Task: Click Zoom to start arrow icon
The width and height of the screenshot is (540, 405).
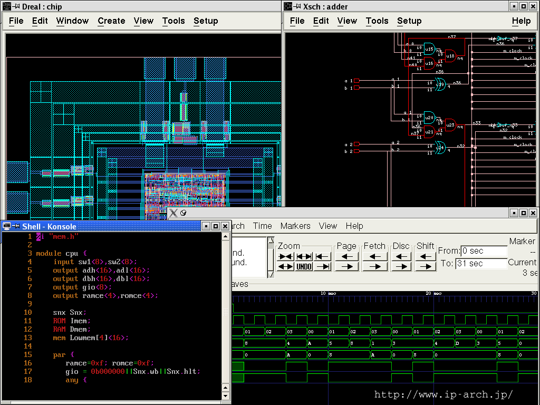Action: (x=322, y=256)
